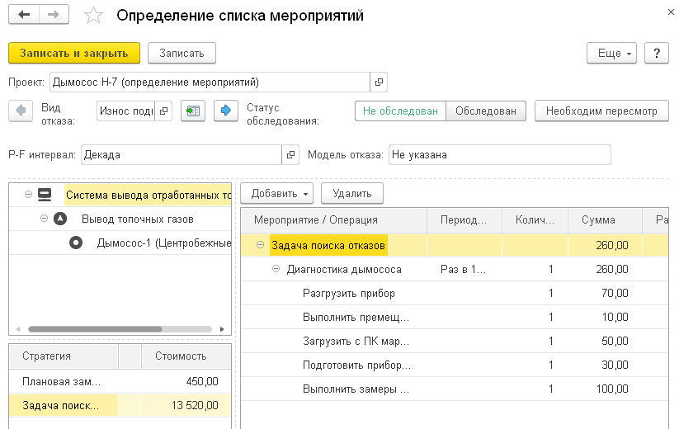Click the Записать button
Image resolution: width=679 pixels, height=429 pixels.
tap(182, 54)
